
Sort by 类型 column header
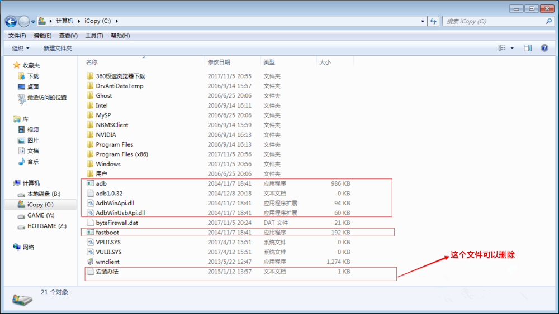(x=269, y=62)
